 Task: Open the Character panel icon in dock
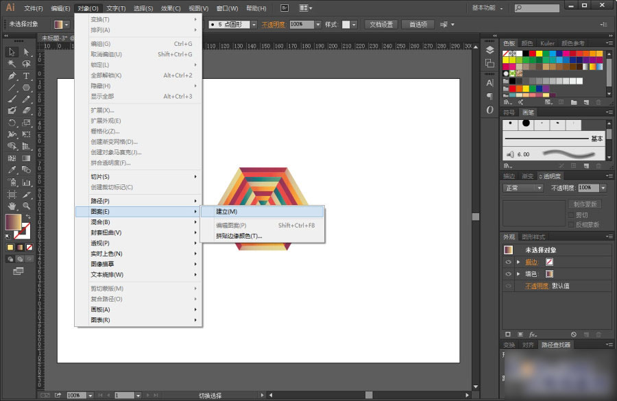tap(489, 83)
